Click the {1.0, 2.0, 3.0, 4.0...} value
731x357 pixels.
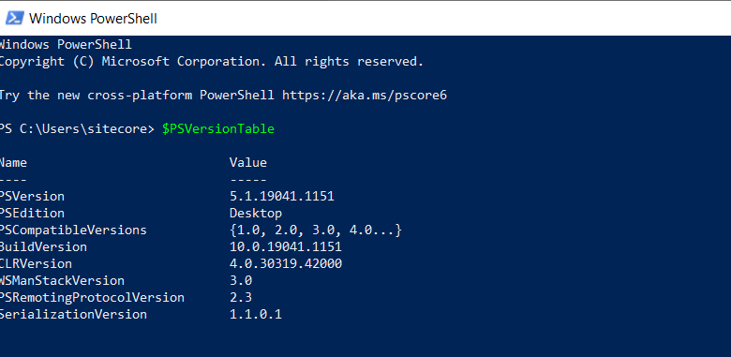316,231
